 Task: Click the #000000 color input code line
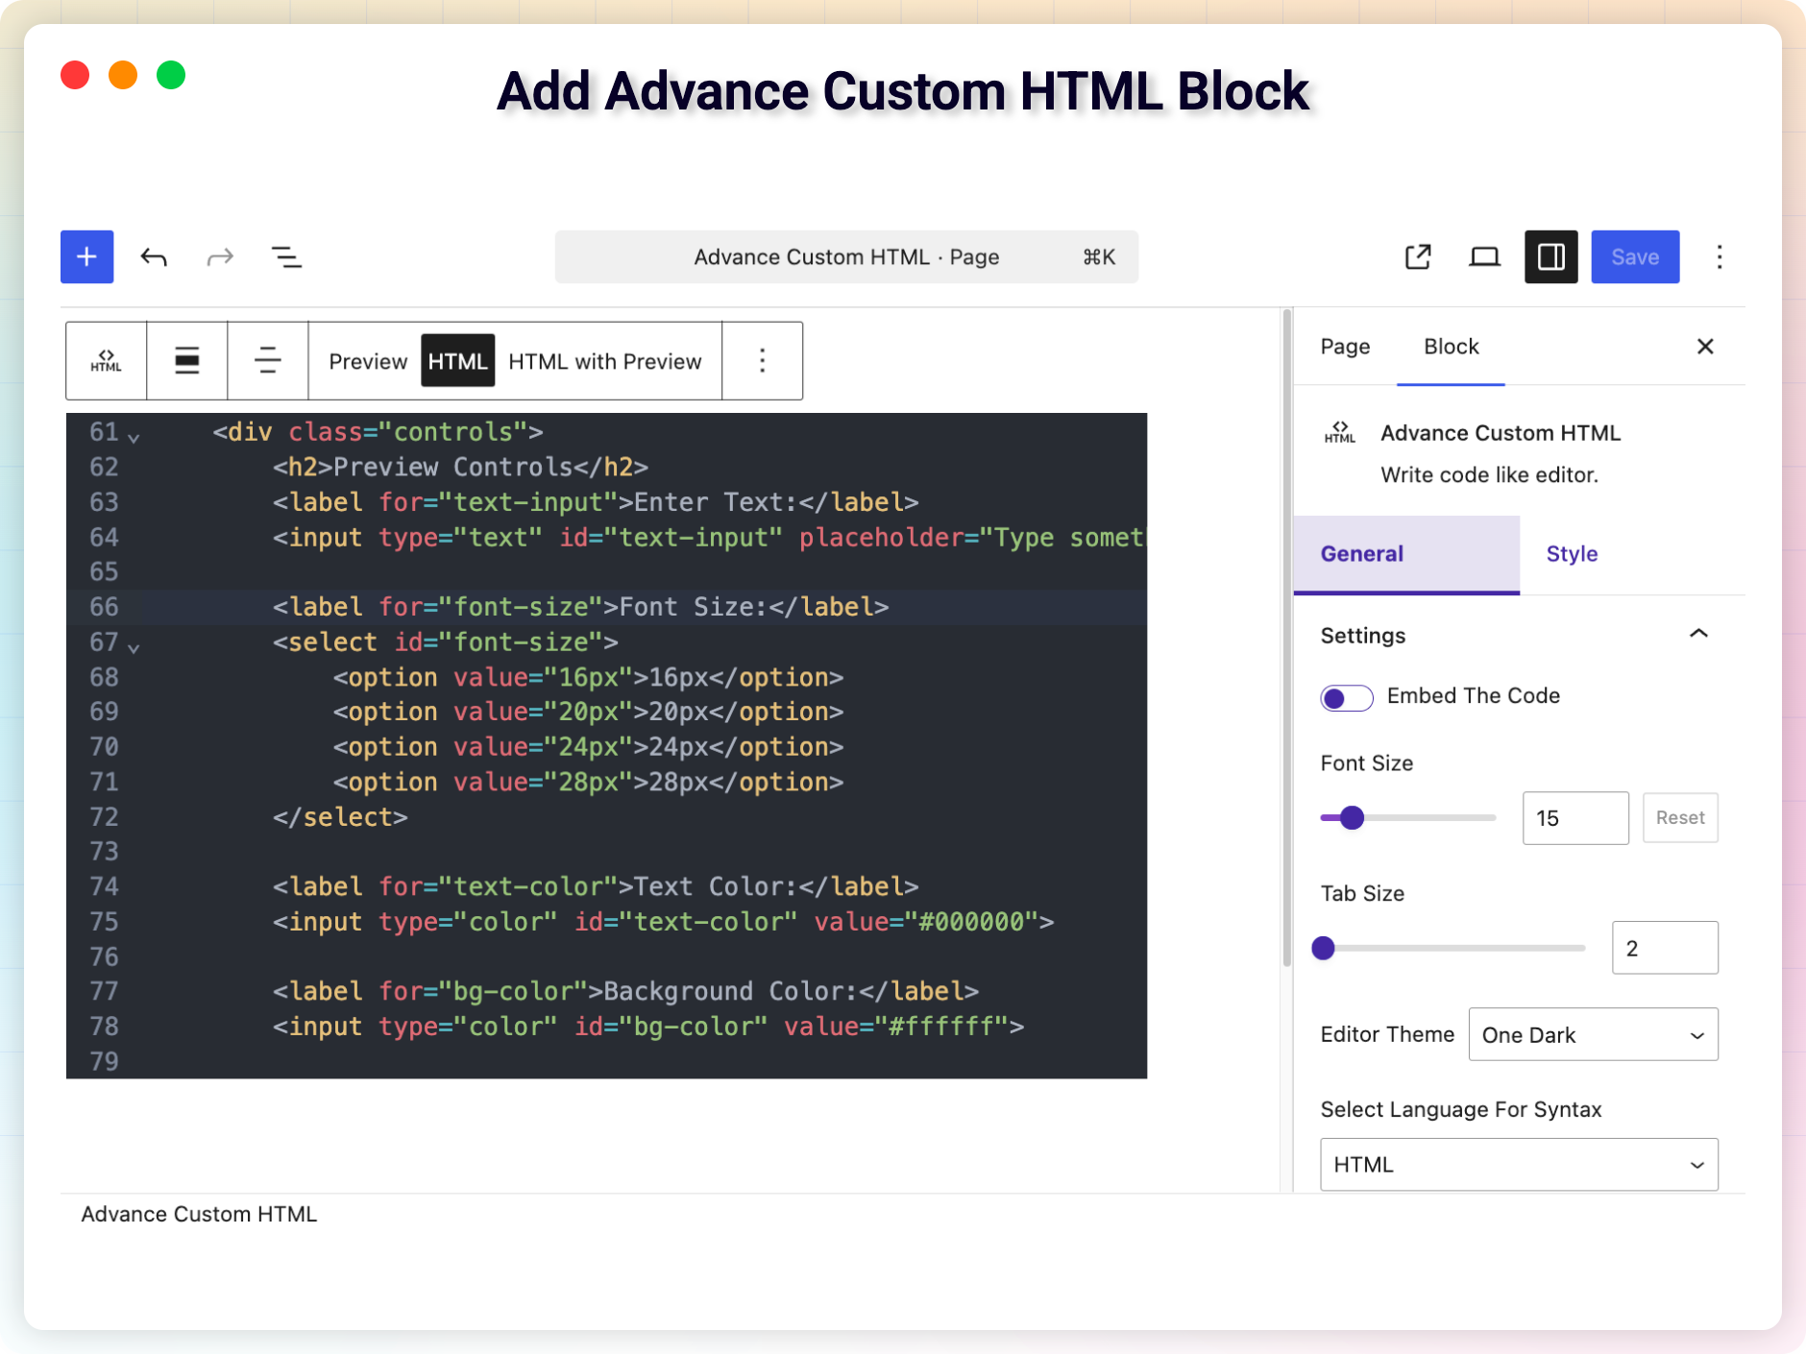663,921
